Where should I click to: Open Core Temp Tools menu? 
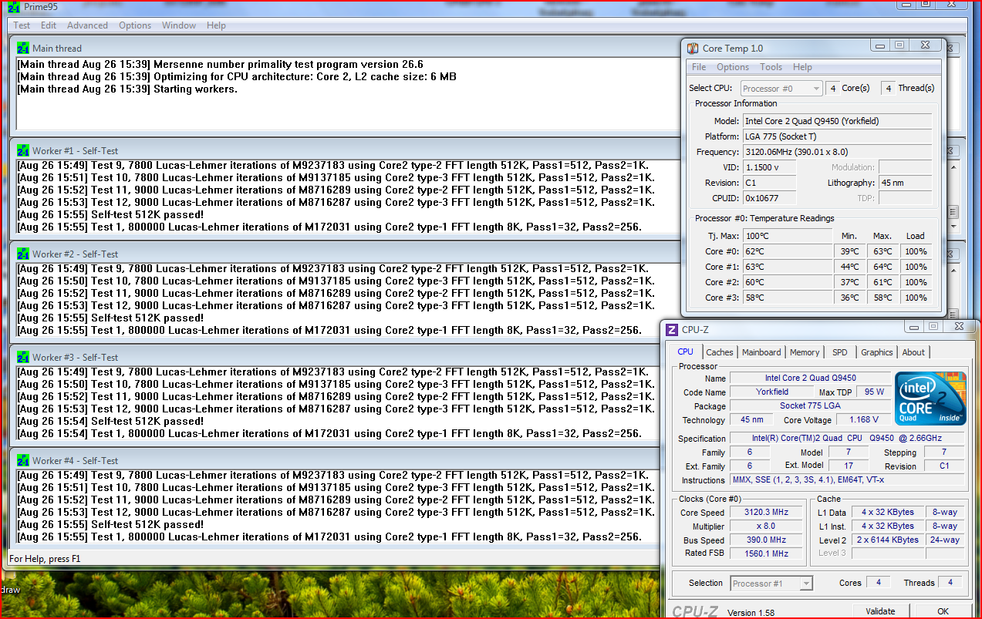771,67
